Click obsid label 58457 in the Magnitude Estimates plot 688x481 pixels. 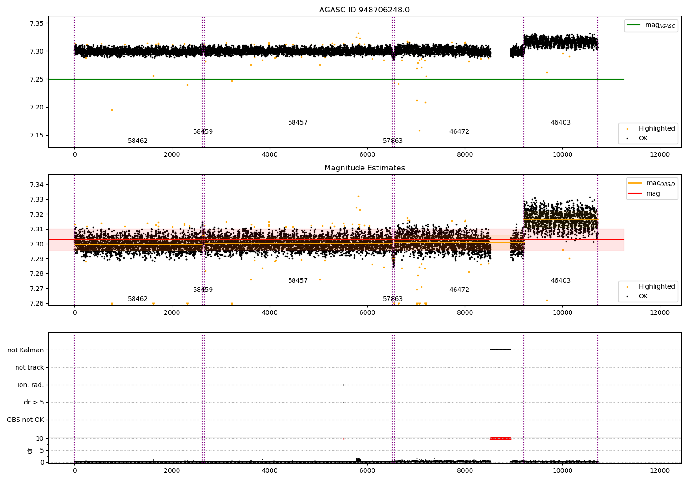tap(298, 281)
